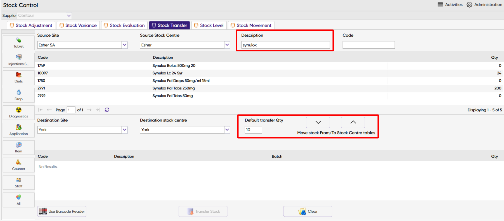Screen dimensions: 504x221
Task: Click product code 2791
Action: tap(41, 88)
